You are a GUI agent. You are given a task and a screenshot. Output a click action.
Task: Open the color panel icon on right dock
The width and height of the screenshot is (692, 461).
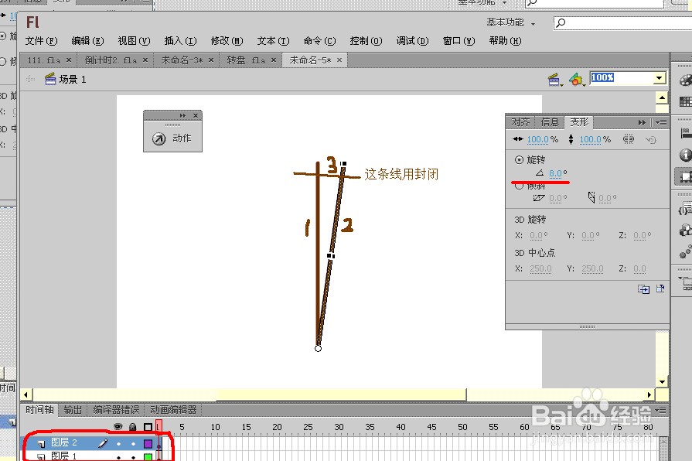pyautogui.click(x=684, y=80)
